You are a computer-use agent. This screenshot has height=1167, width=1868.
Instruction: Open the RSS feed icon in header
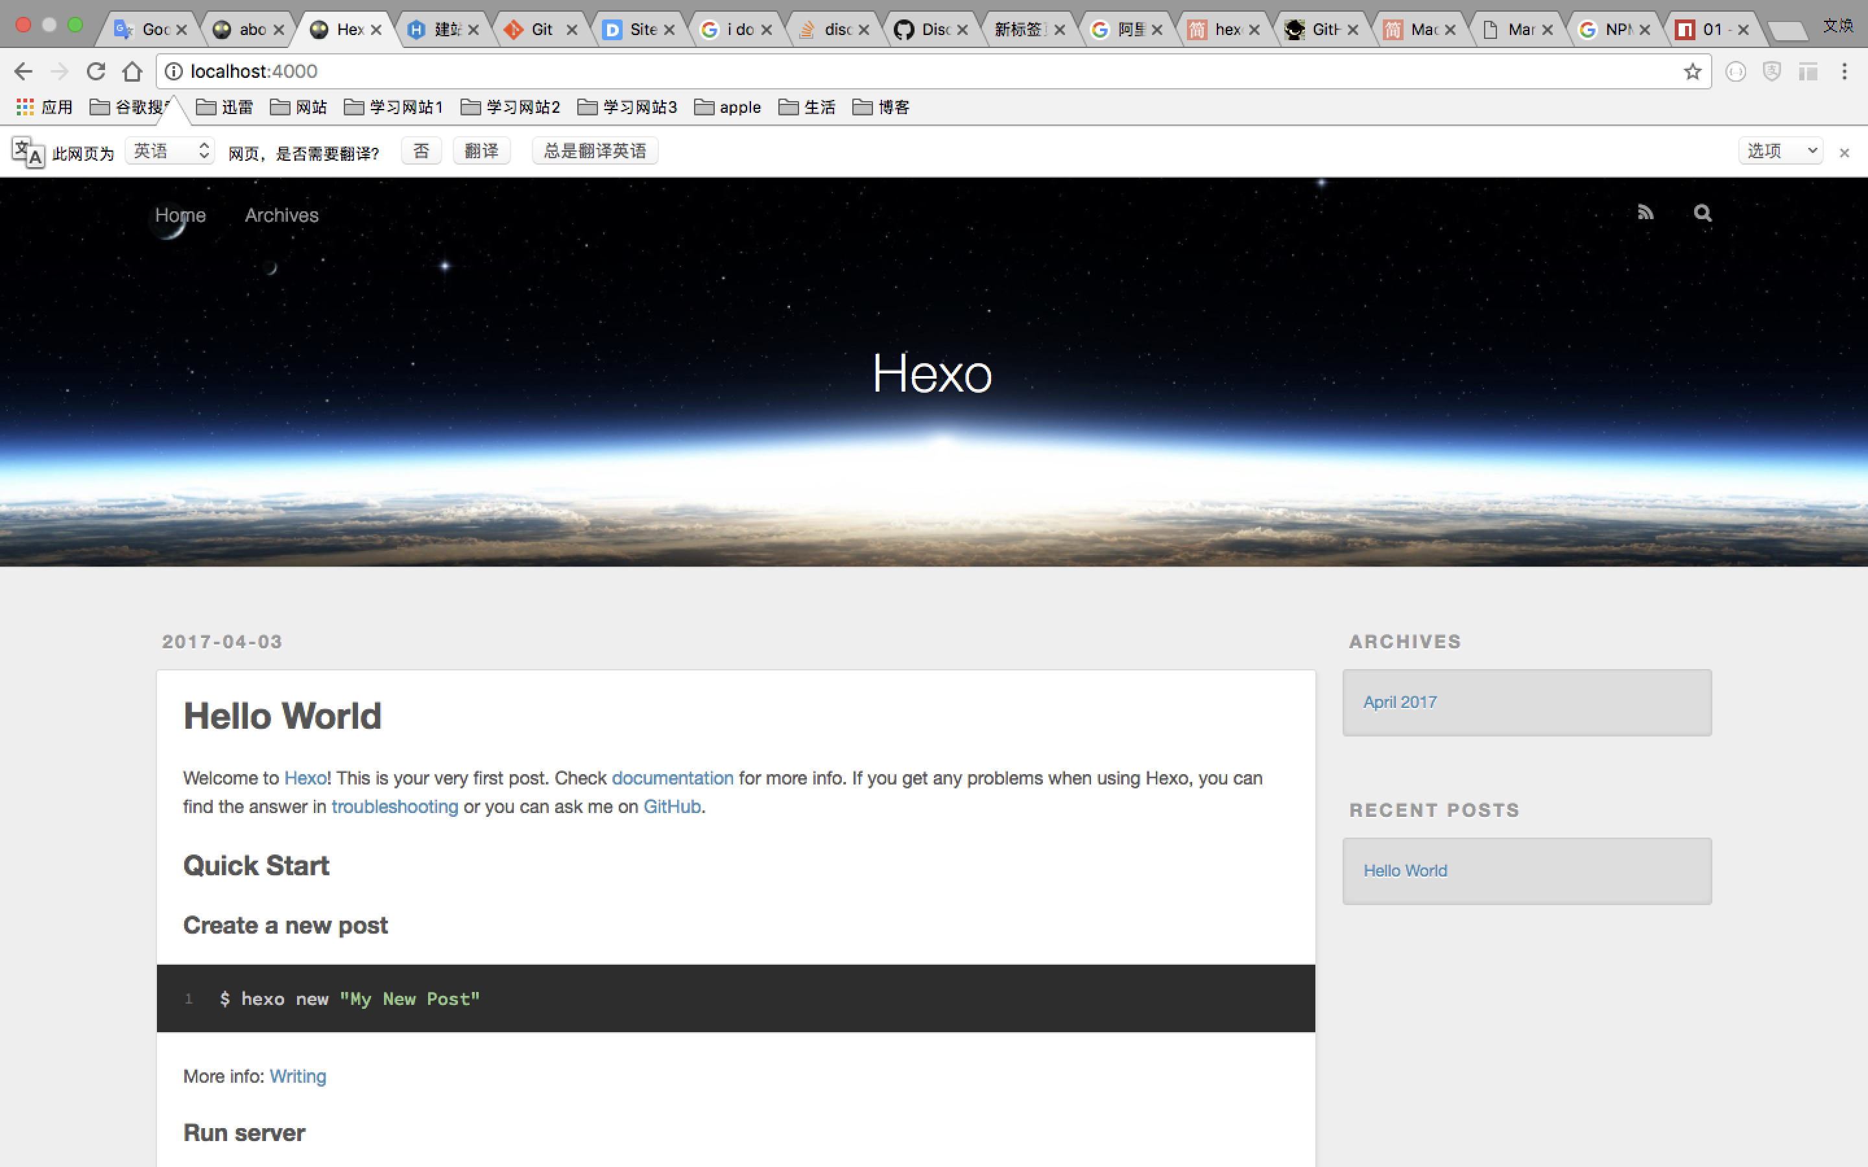coord(1645,212)
